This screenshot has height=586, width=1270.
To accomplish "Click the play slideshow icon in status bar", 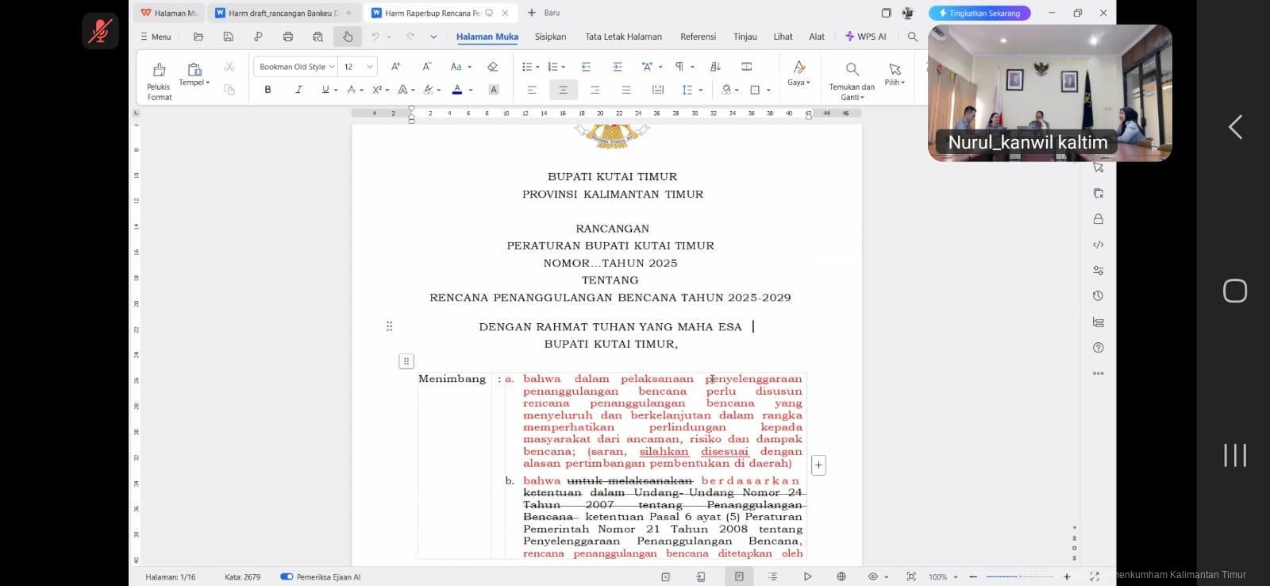I will click(x=807, y=576).
